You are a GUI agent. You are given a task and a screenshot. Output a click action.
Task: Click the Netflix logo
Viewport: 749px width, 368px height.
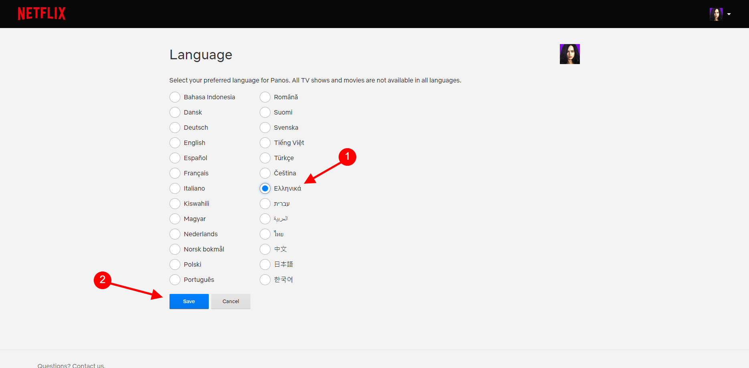[x=42, y=14]
